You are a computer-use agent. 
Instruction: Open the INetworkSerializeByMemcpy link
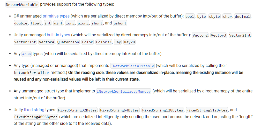pyautogui.click(x=124, y=91)
